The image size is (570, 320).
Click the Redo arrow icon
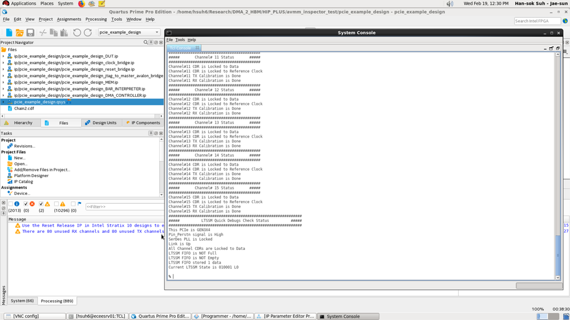[88, 32]
